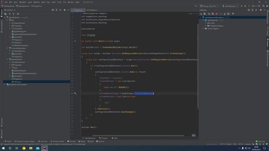269x151 pixels.
Task: Click Collapse All in the Solution panel header
Action: 60,10
